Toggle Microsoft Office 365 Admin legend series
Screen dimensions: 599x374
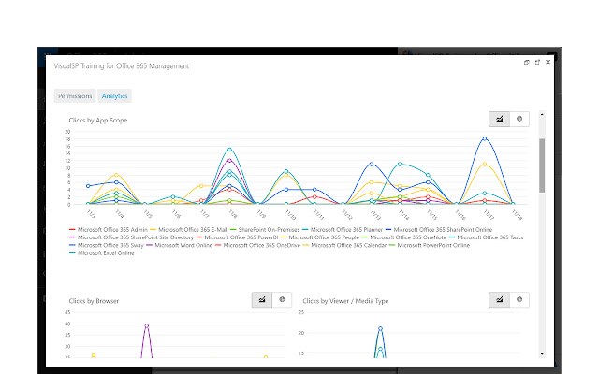(x=109, y=230)
